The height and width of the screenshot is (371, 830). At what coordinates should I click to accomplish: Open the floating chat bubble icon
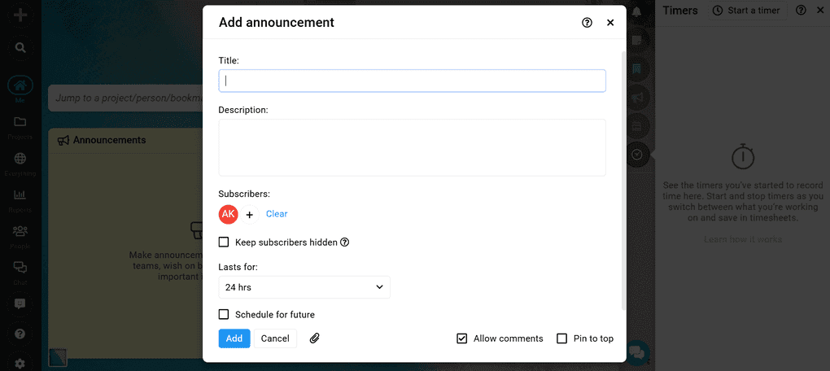pyautogui.click(x=637, y=352)
